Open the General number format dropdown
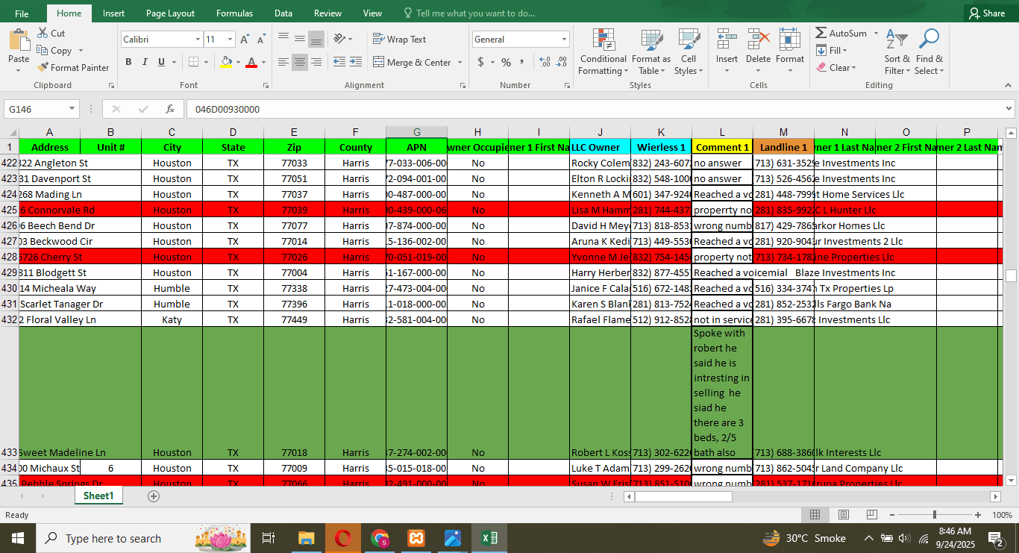Screen dimensions: 1019x553 [564, 40]
